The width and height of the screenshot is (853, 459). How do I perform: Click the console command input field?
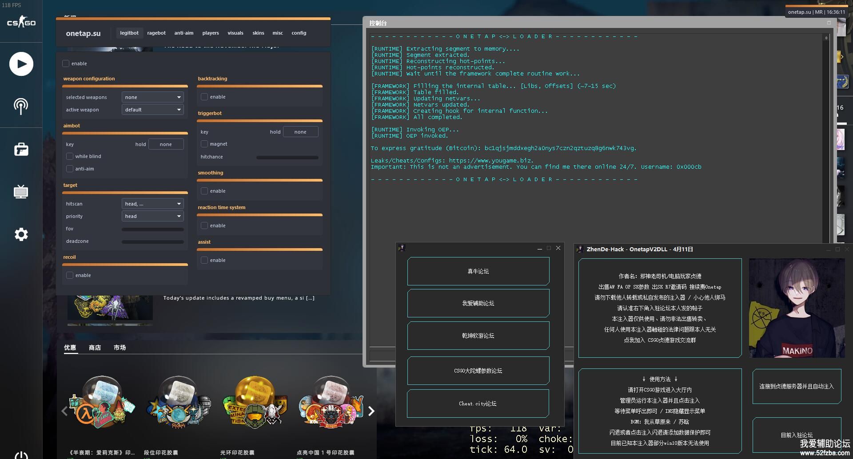383,356
